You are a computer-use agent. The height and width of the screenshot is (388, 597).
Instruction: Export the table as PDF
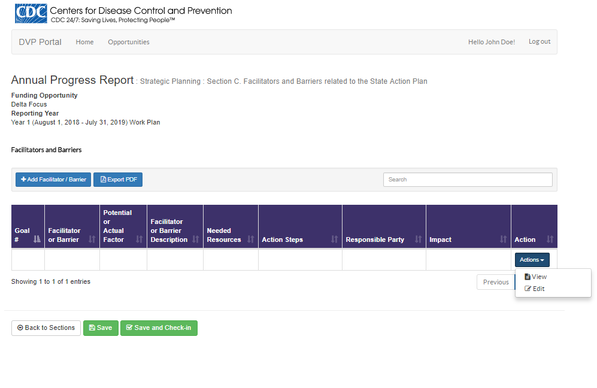(118, 180)
